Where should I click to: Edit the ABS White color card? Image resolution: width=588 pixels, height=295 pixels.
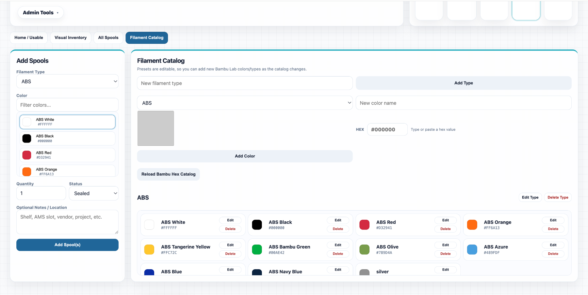tap(230, 220)
